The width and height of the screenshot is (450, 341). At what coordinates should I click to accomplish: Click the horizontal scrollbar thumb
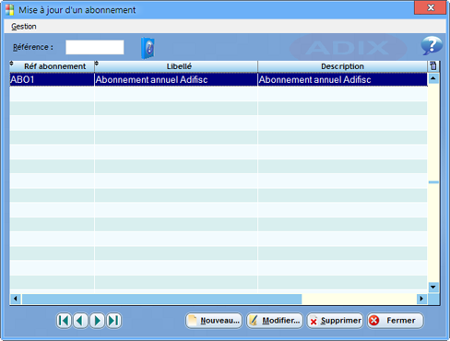[x=161, y=299]
